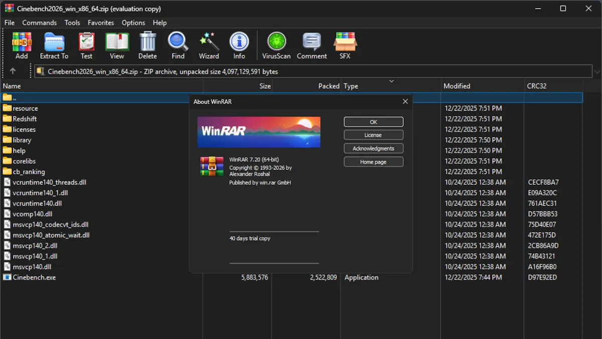
Task: Click CRC32 value A16F96B0
Action: tap(542, 267)
